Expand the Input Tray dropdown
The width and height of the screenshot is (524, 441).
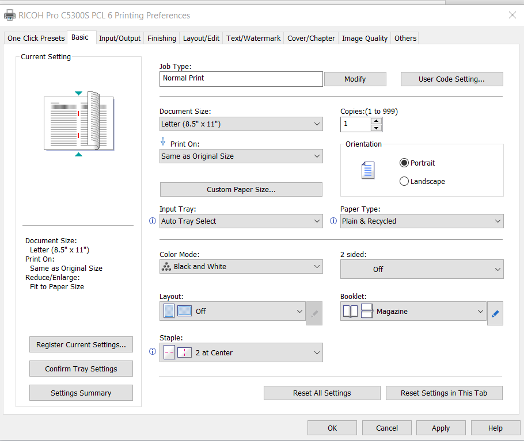241,221
